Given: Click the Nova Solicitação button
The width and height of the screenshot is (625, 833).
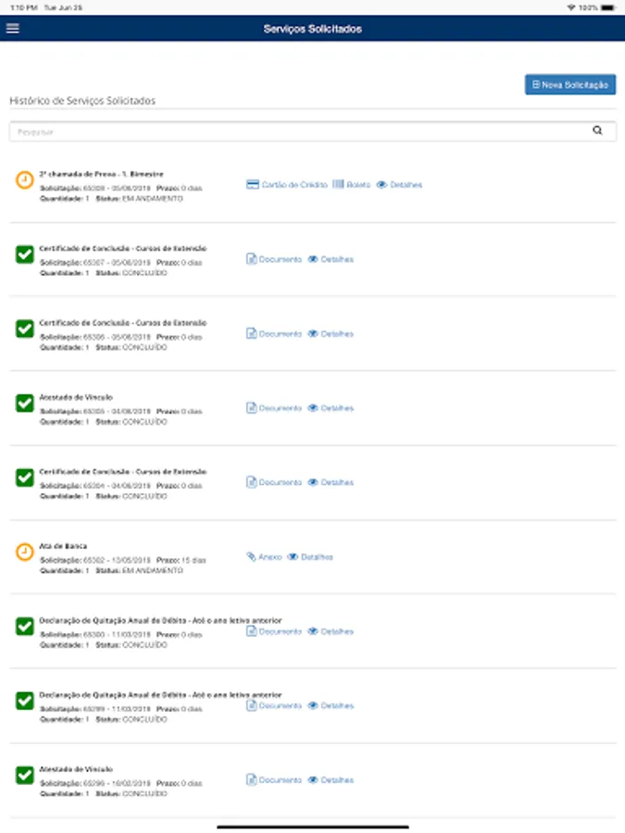Looking at the screenshot, I should 570,84.
